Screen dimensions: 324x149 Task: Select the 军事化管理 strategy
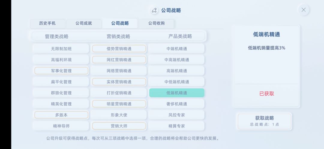(x=61, y=71)
